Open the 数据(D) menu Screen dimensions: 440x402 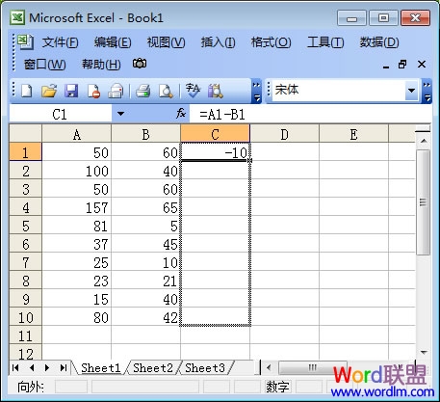coord(379,42)
